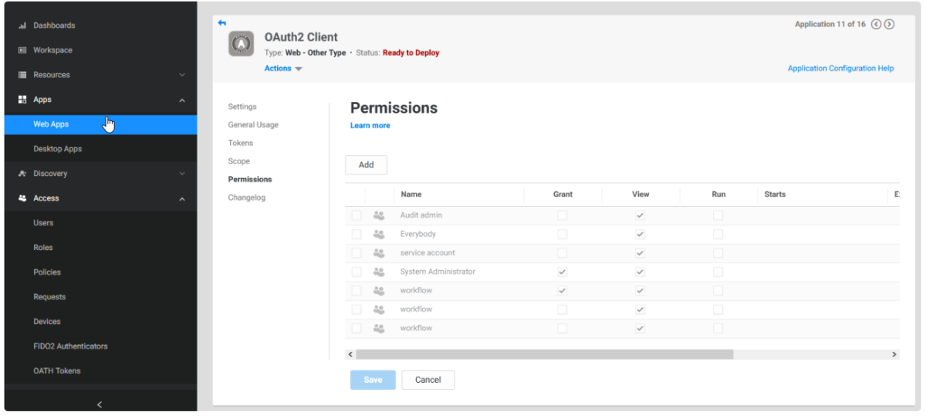Collapse the sidebar with bottom chevron
Viewport: 926px width, 419px height.
pyautogui.click(x=100, y=404)
